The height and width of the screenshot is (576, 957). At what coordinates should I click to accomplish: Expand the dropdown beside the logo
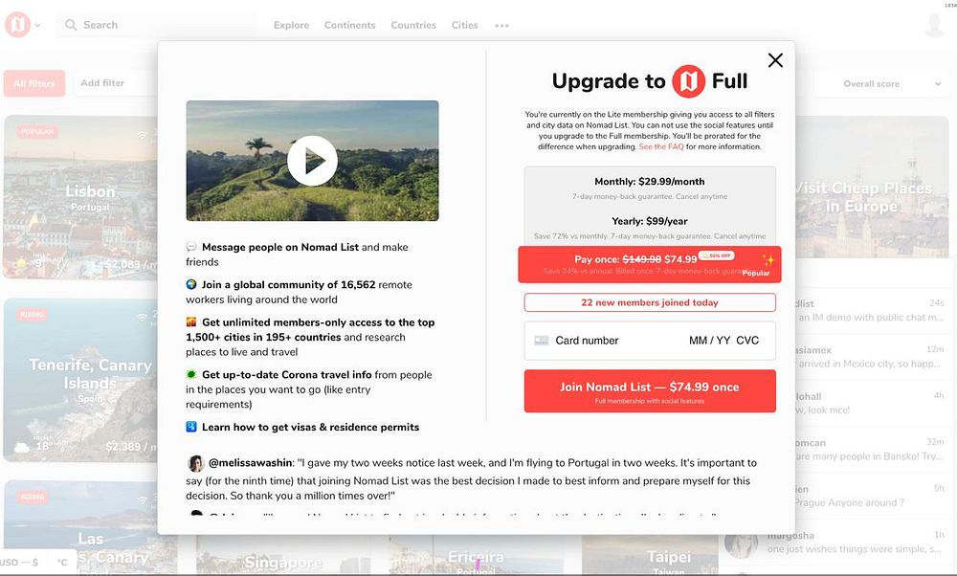[x=38, y=26]
